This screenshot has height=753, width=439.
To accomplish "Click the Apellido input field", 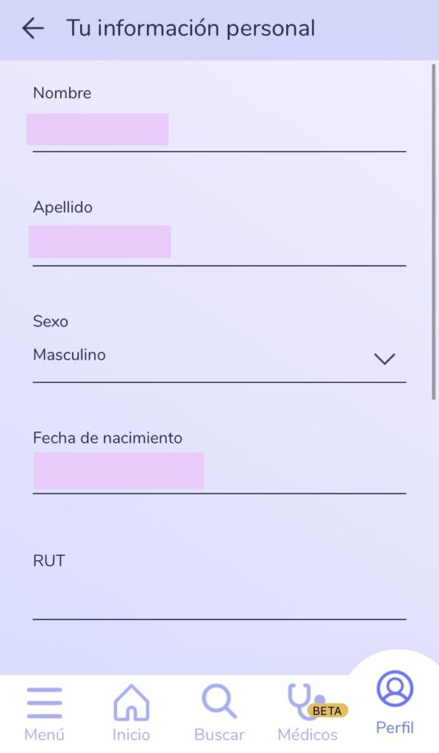I will point(219,244).
